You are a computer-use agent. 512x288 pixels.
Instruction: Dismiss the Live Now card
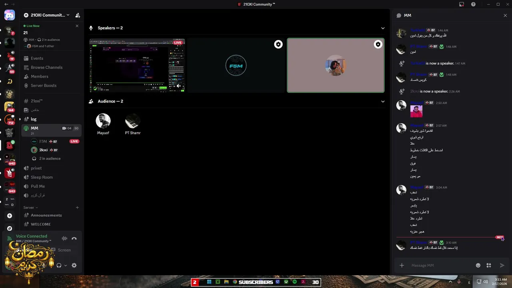(77, 26)
